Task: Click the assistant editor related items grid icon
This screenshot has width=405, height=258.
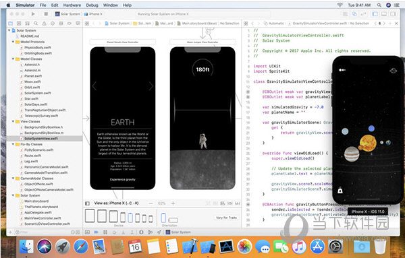Action: pos(246,24)
